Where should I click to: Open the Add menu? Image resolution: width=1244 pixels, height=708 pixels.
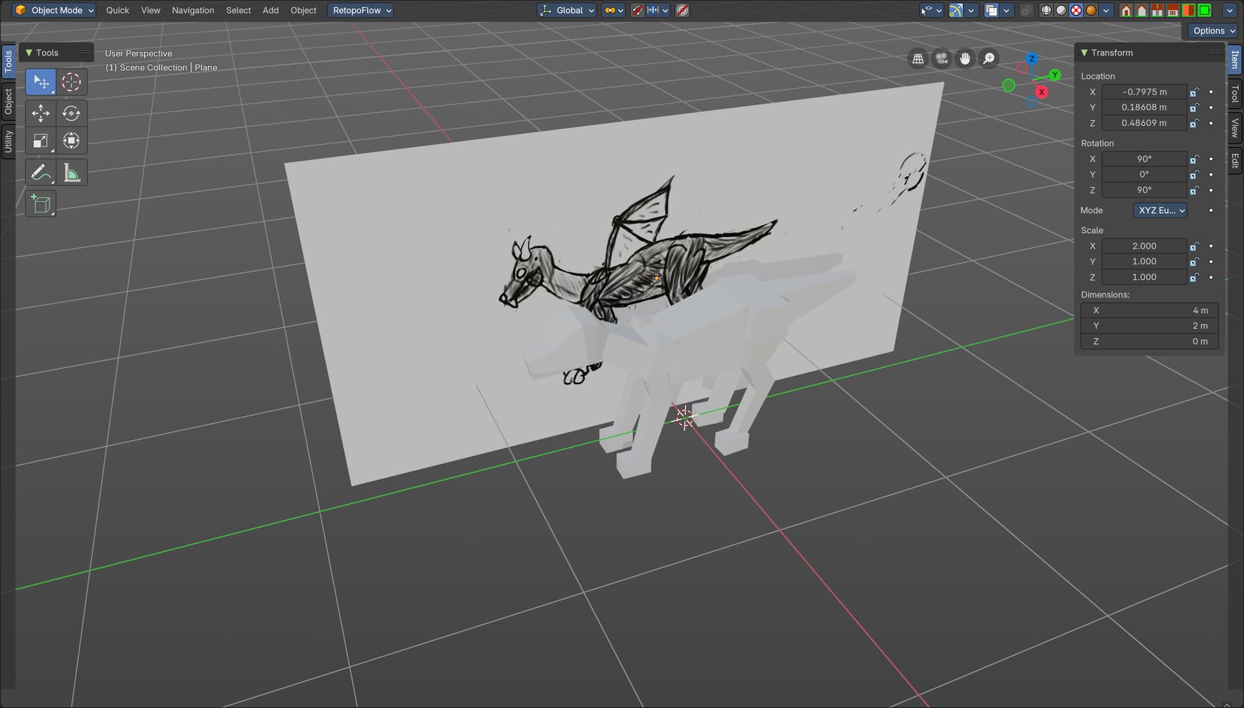(270, 10)
